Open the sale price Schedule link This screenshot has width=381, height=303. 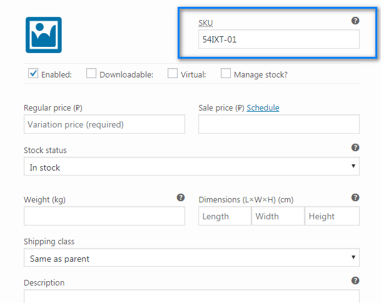point(263,108)
